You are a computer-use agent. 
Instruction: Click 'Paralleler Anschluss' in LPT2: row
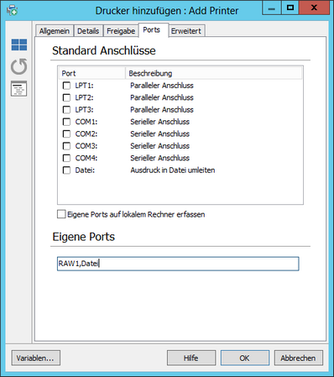162,97
